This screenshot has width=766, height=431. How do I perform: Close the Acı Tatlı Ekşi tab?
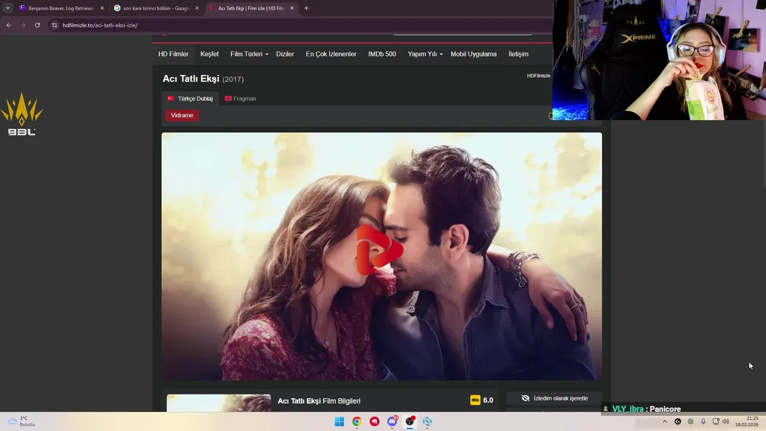tap(292, 8)
